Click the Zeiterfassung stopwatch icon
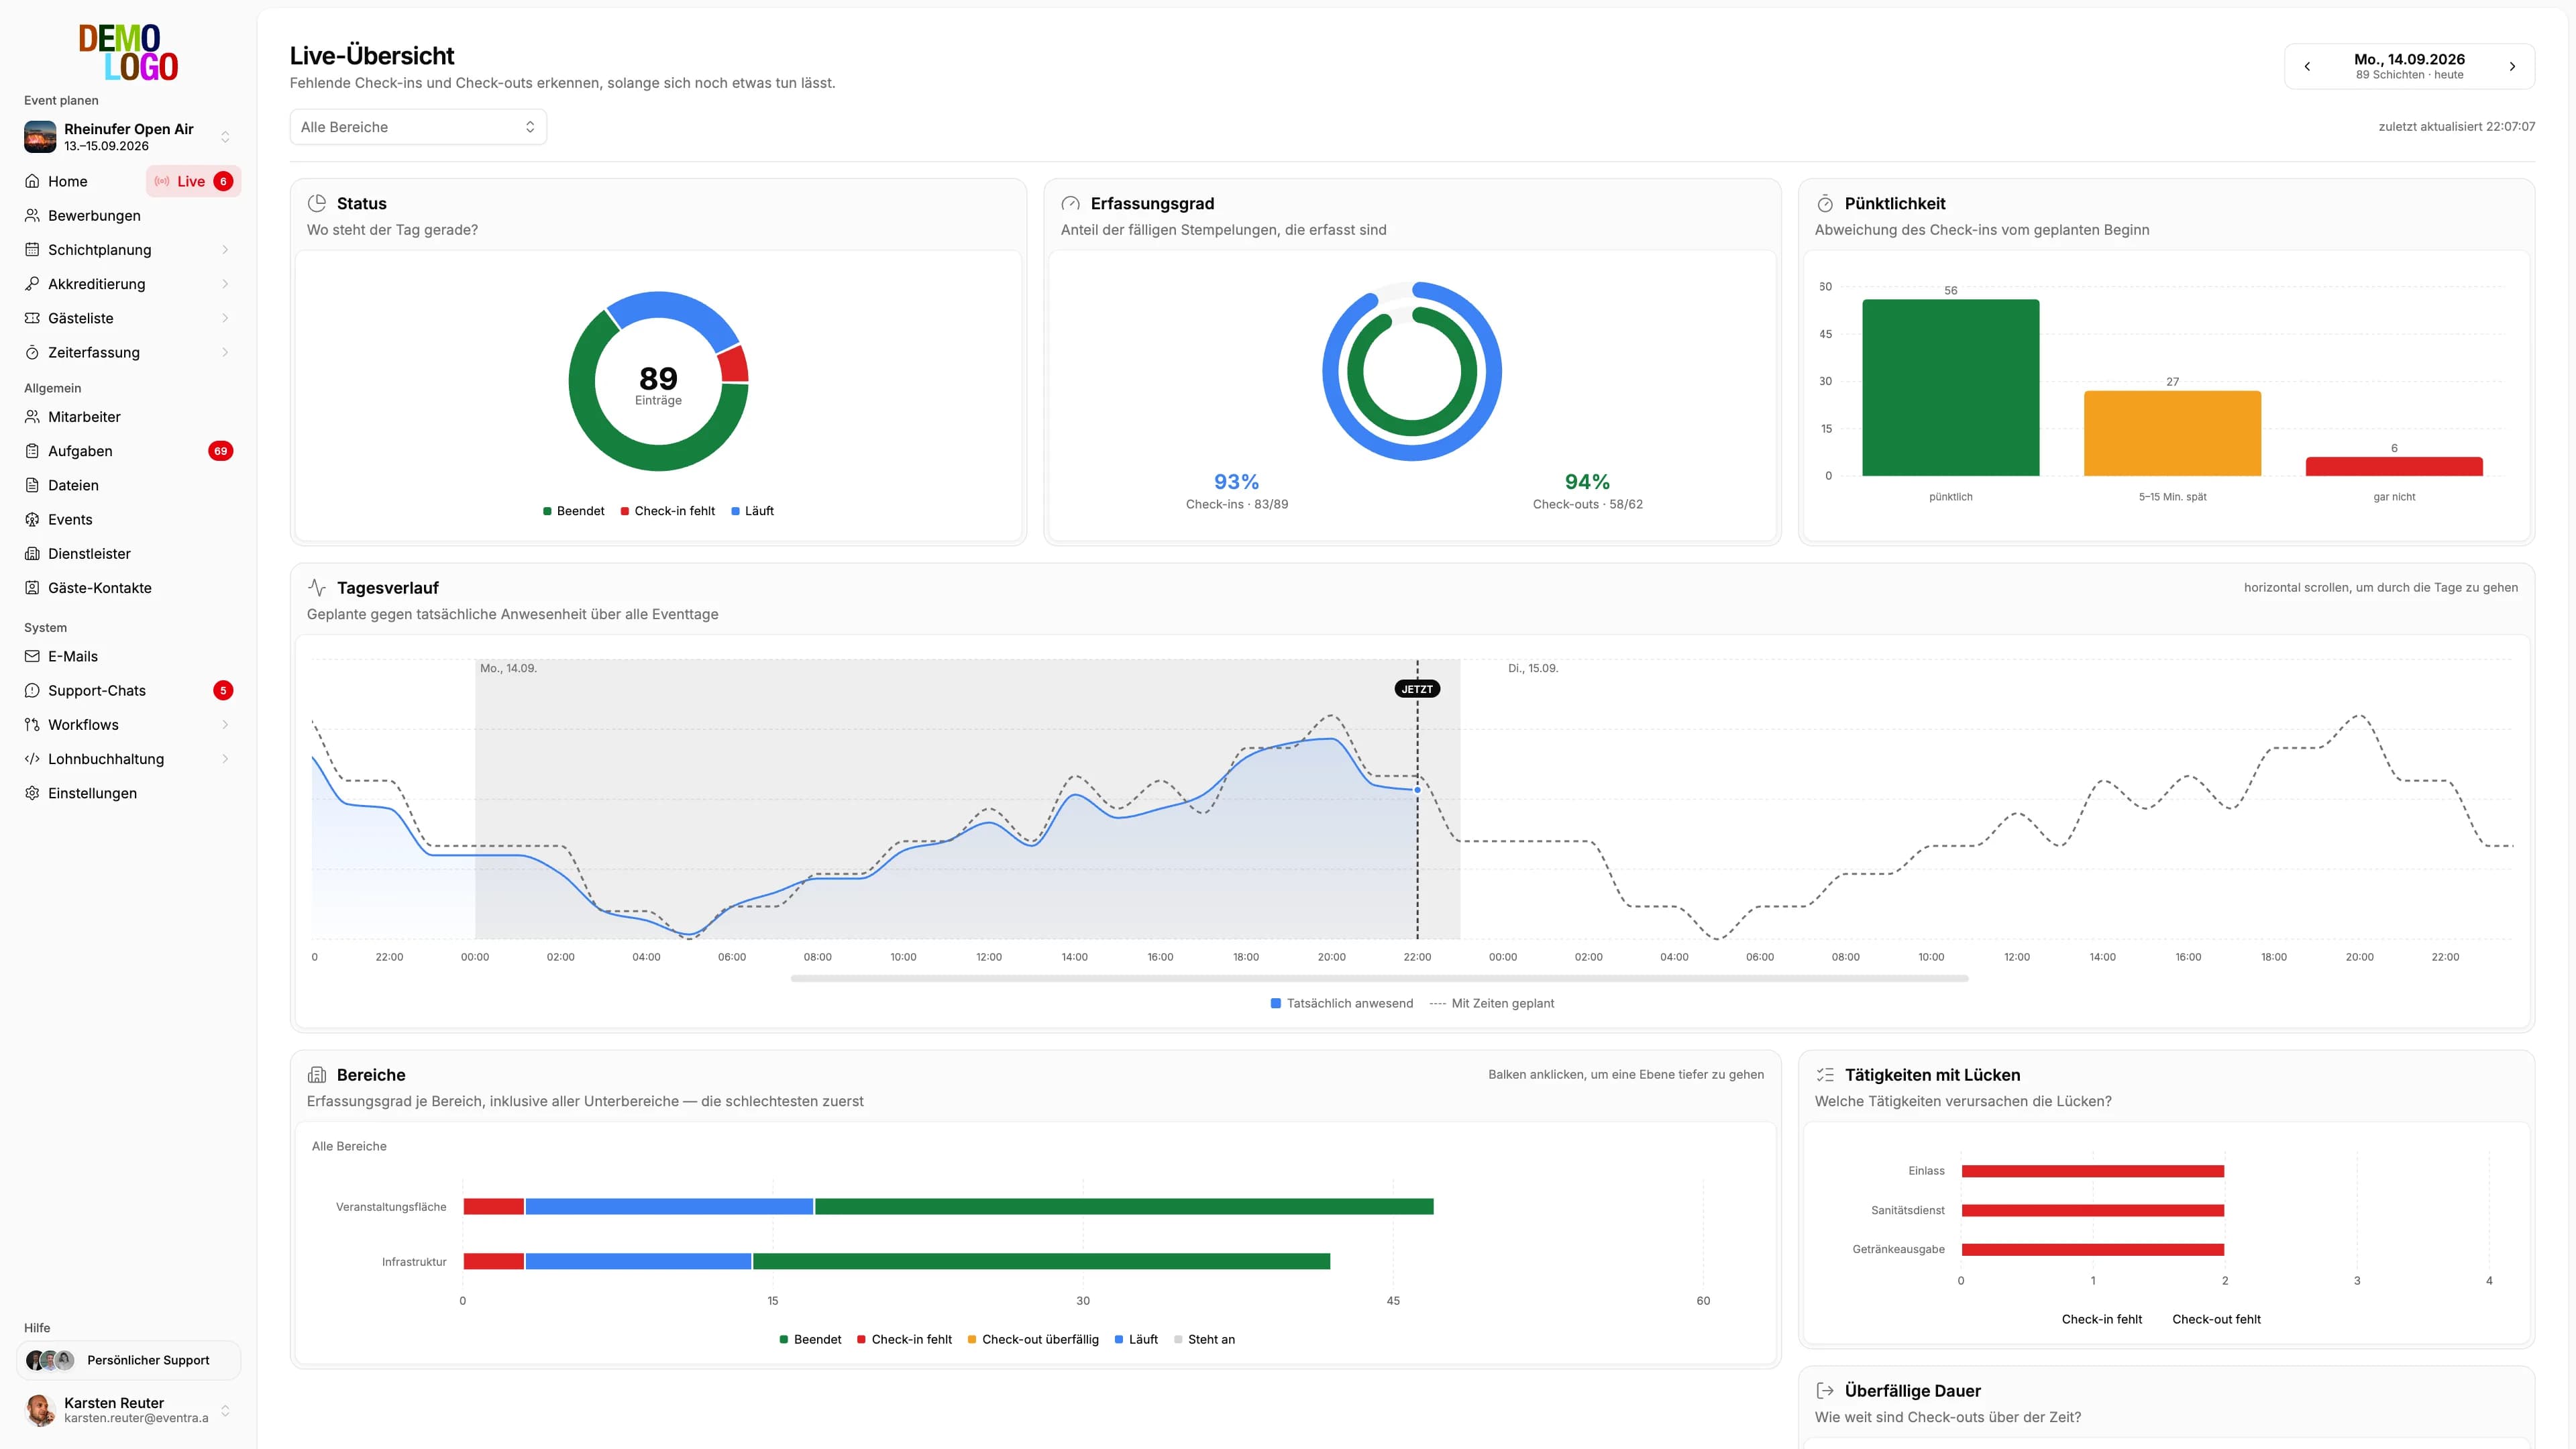The image size is (2576, 1449). 32,352
